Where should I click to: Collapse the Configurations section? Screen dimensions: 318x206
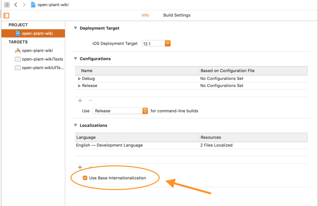(76, 59)
